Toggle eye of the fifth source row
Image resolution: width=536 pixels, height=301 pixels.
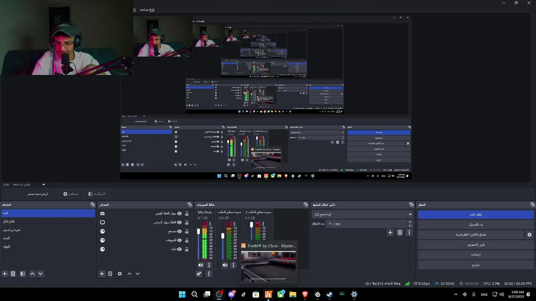[180, 249]
